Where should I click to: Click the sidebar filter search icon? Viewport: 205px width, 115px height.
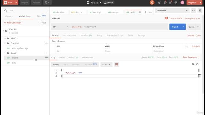(6, 11)
